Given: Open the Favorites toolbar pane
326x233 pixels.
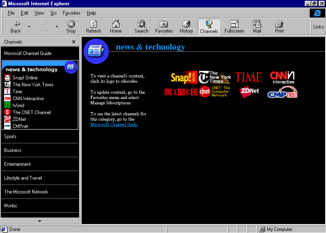Looking at the screenshot, I should (164, 26).
